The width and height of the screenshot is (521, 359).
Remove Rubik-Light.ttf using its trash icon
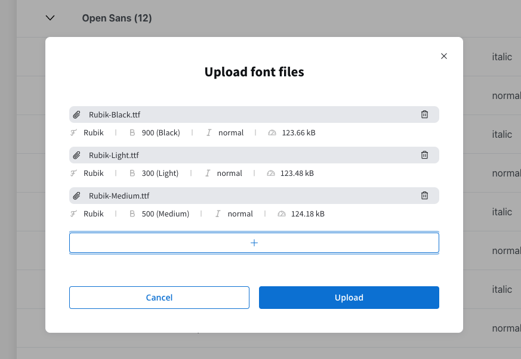[x=424, y=155]
